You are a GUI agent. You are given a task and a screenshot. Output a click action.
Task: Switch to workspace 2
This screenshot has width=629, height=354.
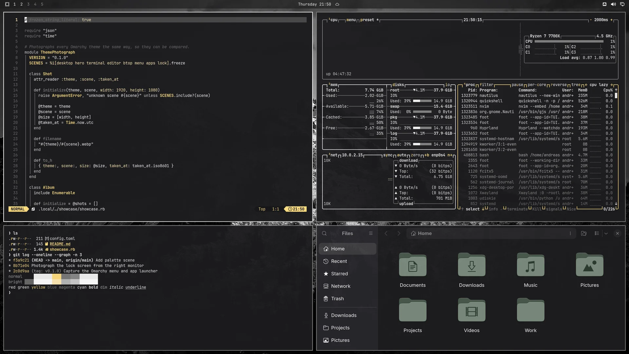click(21, 4)
